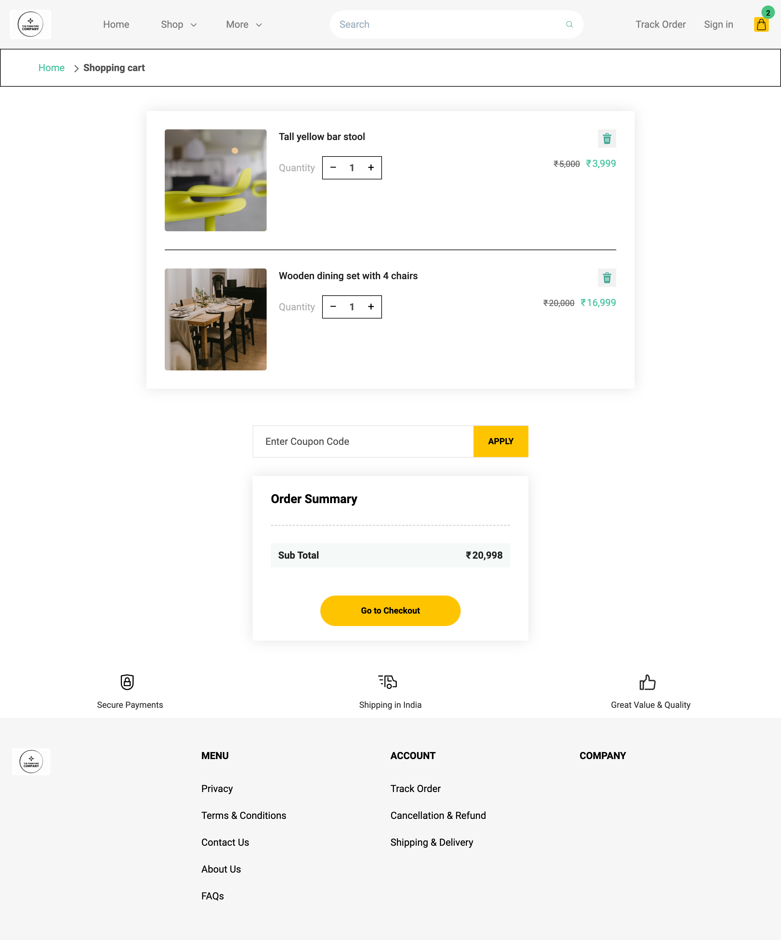Image resolution: width=781 pixels, height=940 pixels.
Task: Click the search magnifier icon
Action: pyautogui.click(x=569, y=25)
